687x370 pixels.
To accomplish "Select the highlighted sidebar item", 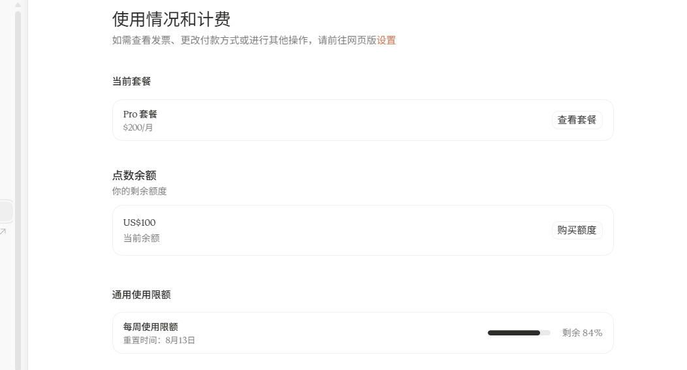I will (6, 211).
